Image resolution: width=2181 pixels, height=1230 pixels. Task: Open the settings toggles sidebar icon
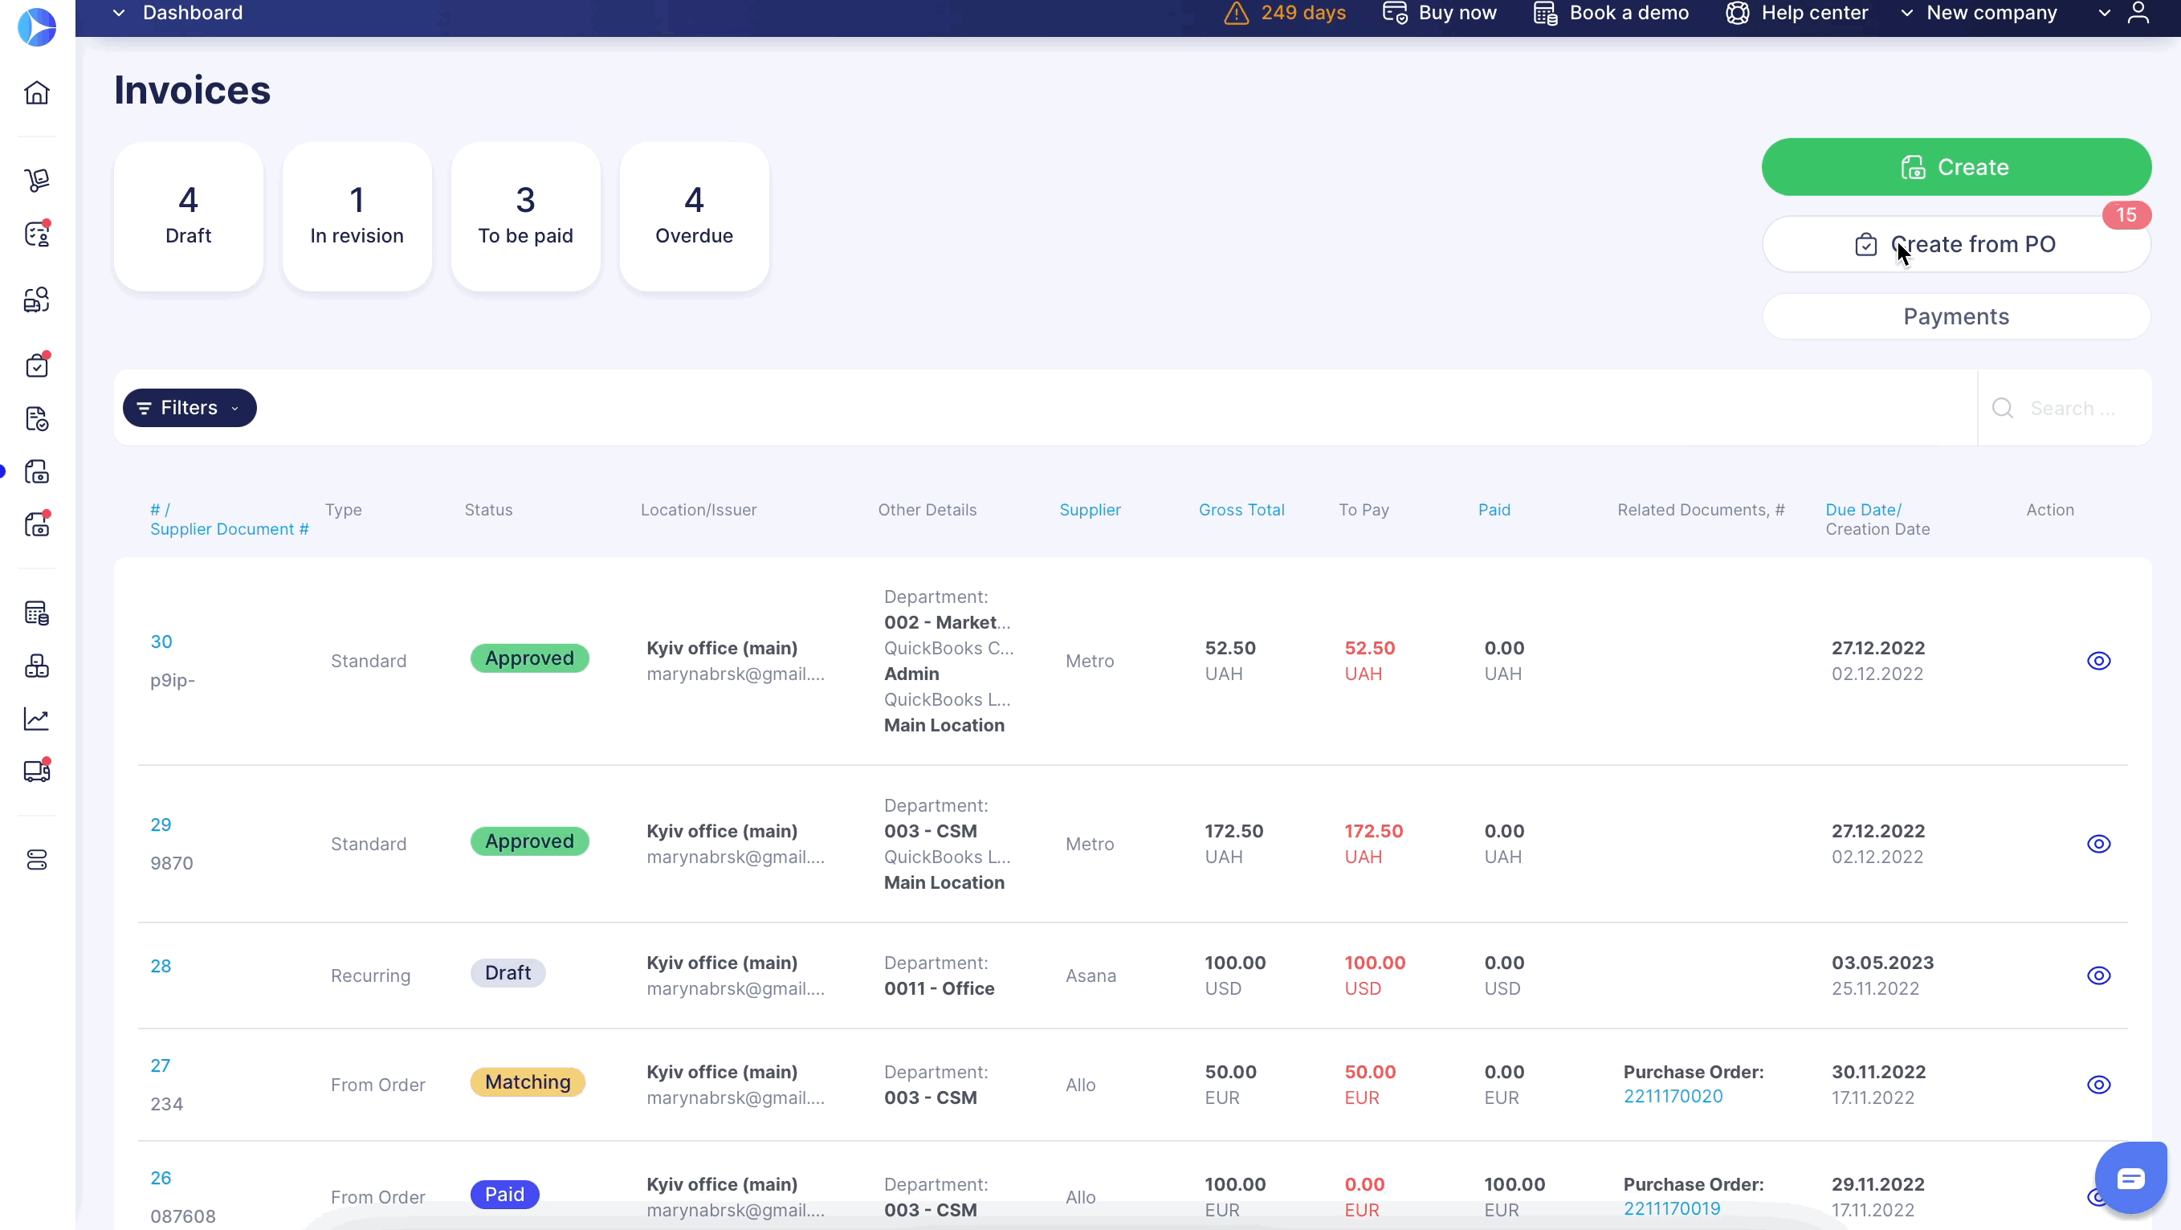point(36,860)
